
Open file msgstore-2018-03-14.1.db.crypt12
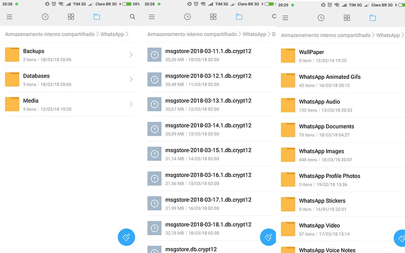point(212,129)
